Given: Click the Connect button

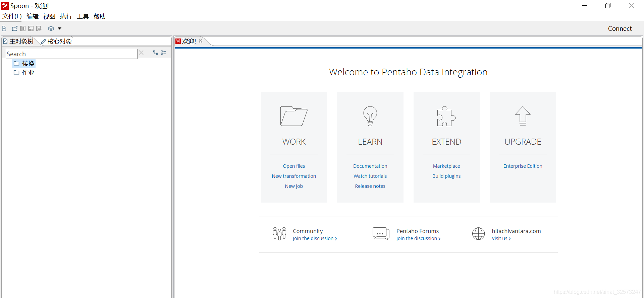Looking at the screenshot, I should point(620,28).
